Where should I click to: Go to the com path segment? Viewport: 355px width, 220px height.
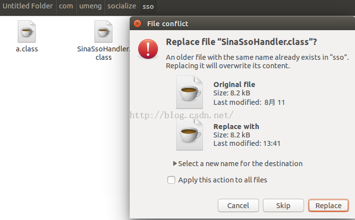coord(66,6)
